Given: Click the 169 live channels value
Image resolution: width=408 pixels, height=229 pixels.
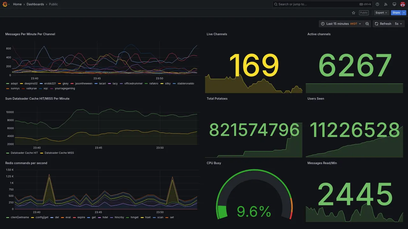Looking at the screenshot, I should click(x=254, y=65).
